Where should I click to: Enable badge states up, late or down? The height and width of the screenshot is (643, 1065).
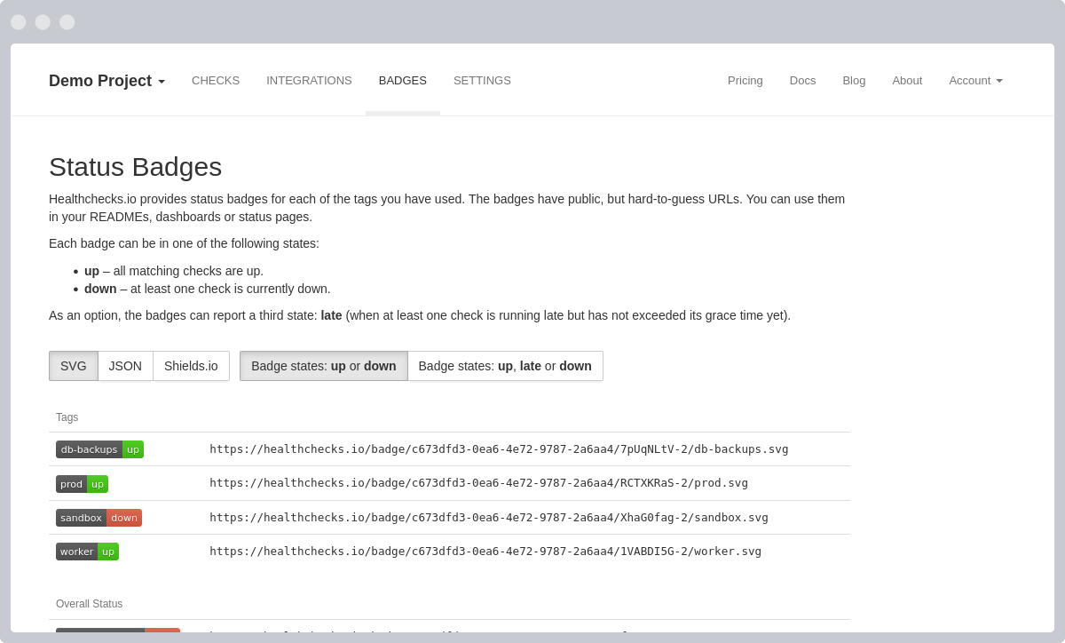(505, 366)
